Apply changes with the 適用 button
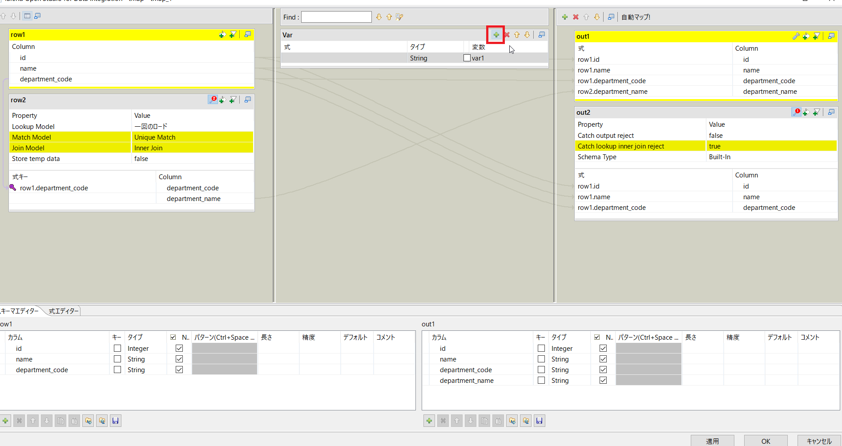The image size is (842, 446). tap(713, 441)
